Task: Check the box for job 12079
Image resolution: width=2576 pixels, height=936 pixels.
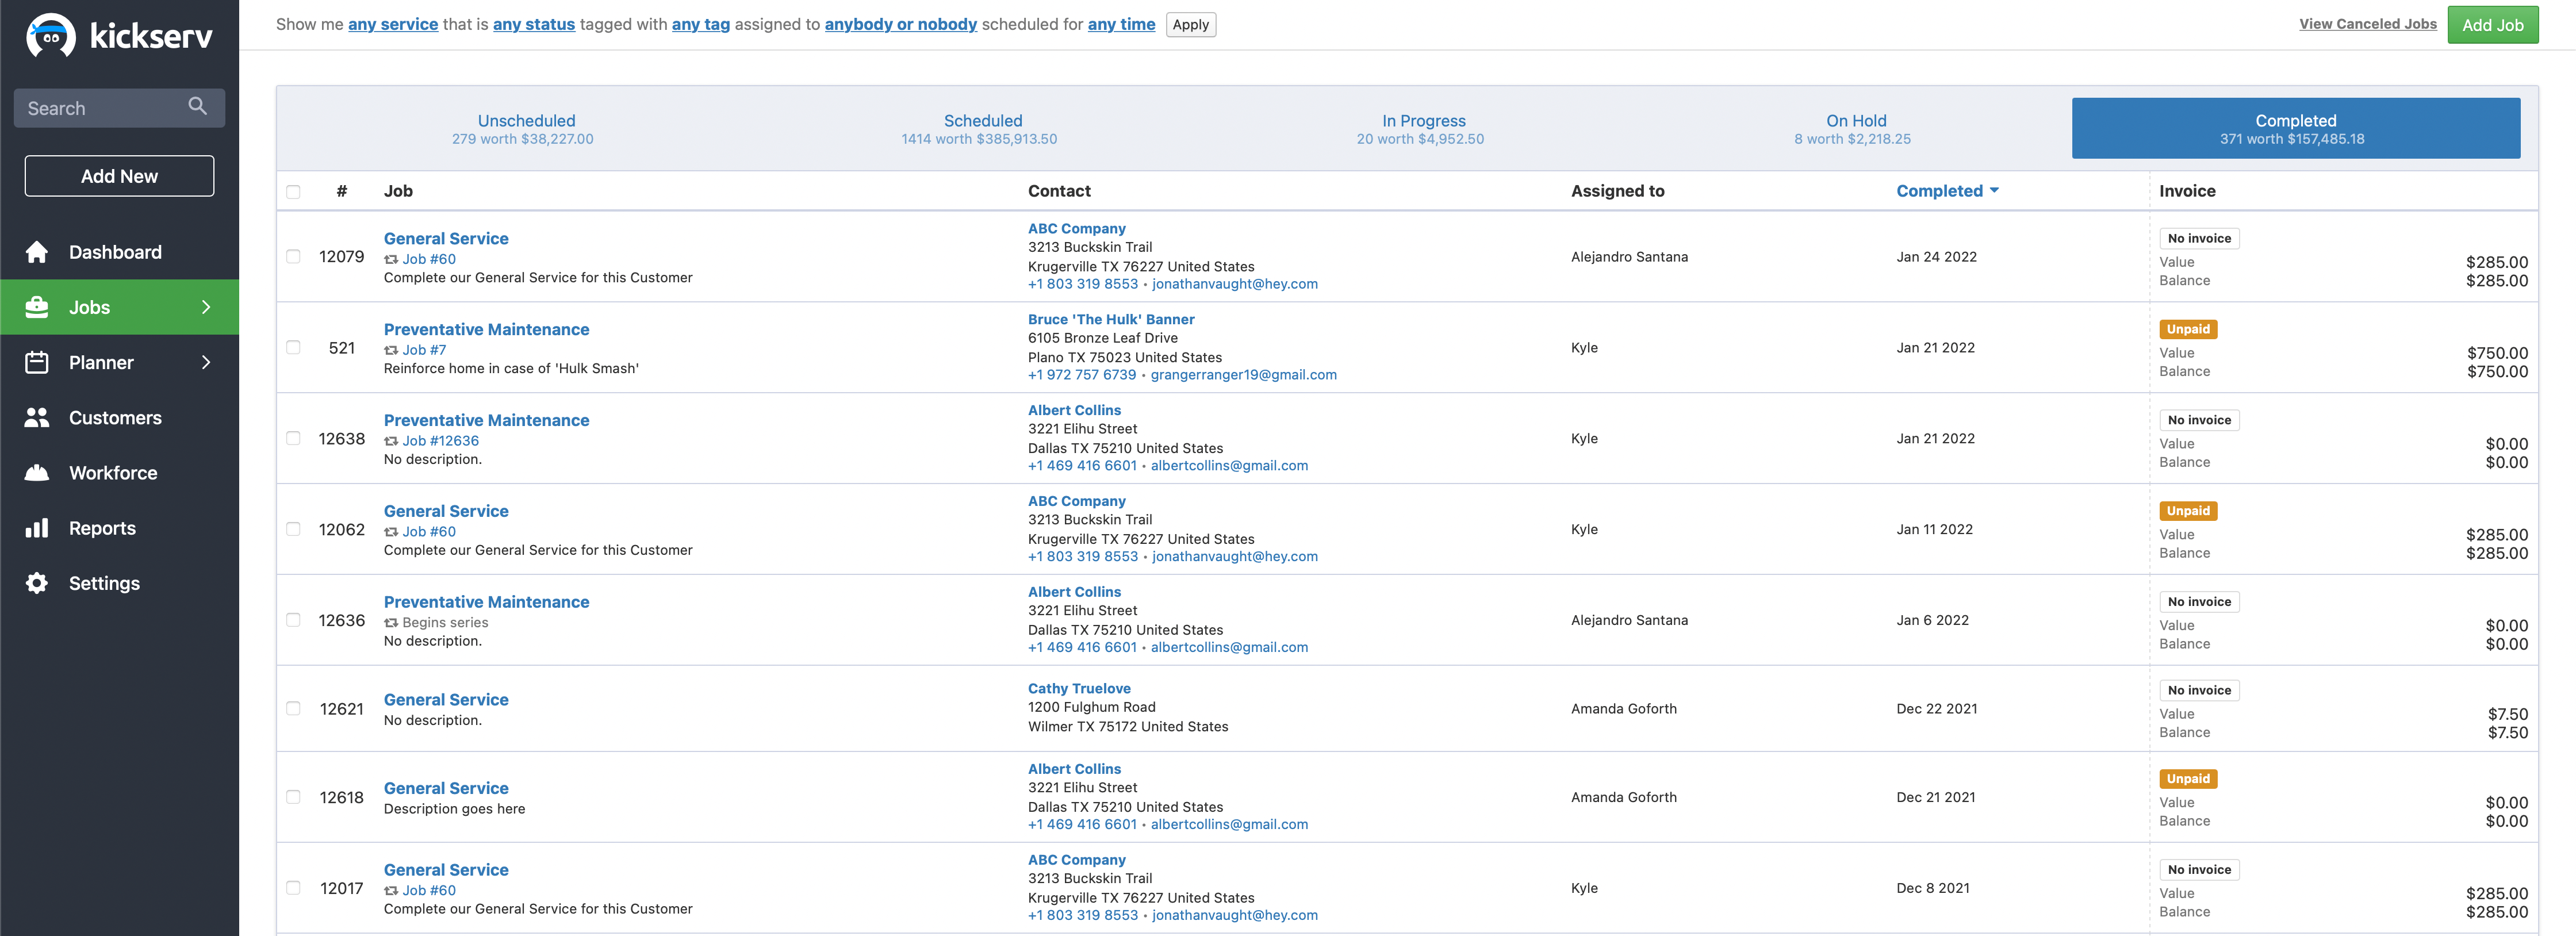Action: click(x=293, y=257)
